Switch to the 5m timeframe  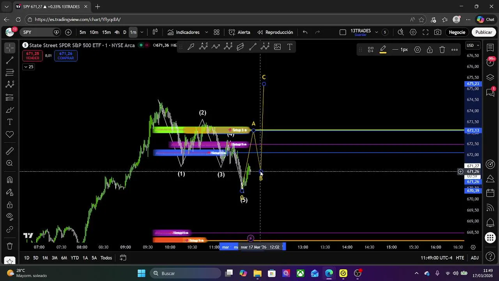(83, 32)
